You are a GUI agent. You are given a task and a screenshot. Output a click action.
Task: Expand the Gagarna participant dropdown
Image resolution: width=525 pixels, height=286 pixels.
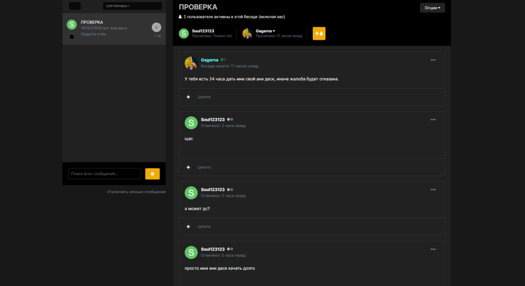(265, 31)
